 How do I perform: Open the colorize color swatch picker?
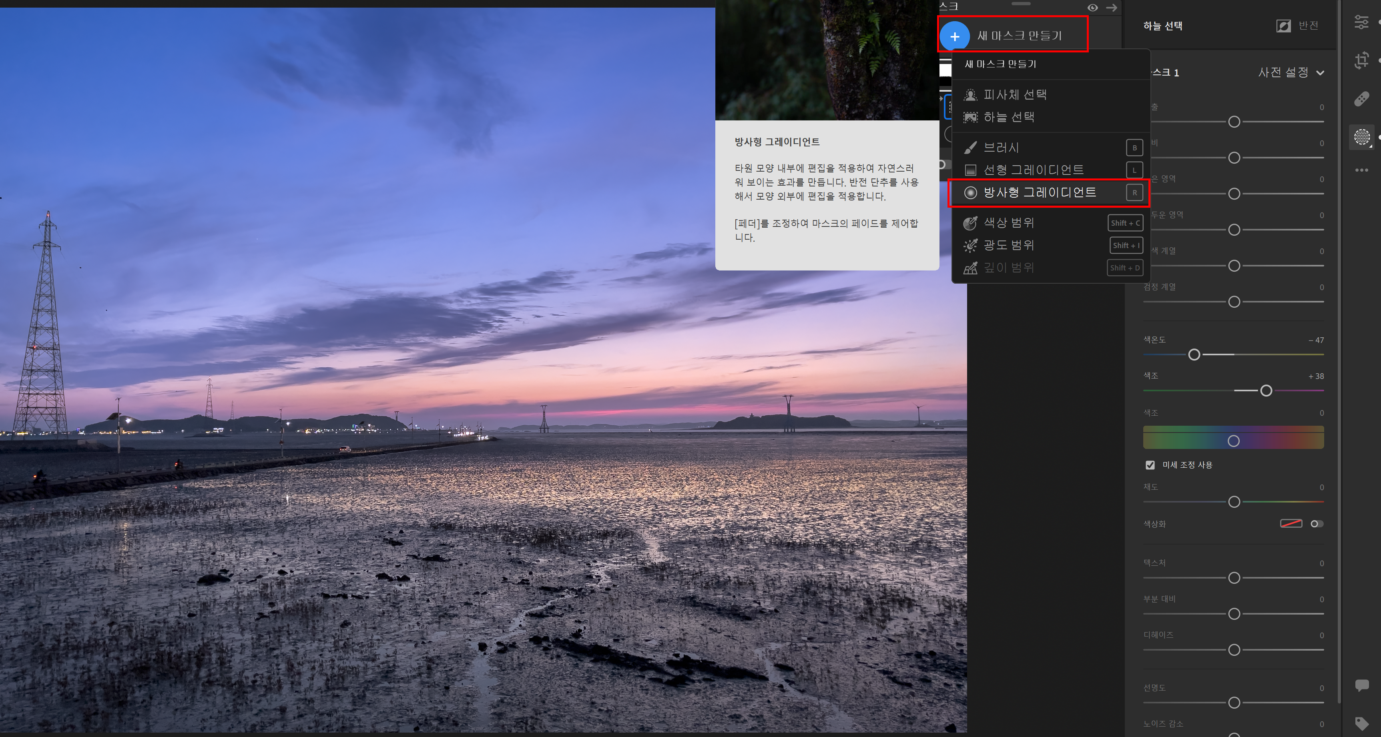(1291, 524)
